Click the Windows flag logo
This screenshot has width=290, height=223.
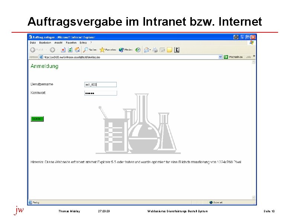tap(252, 43)
